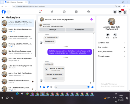This screenshot has height=104, width=130.
Task: Choose a sticker icon
Action: pos(48,87)
